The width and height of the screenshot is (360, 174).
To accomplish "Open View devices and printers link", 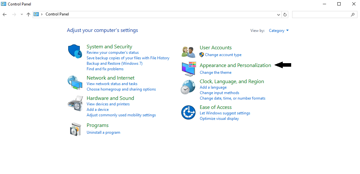I will (108, 104).
